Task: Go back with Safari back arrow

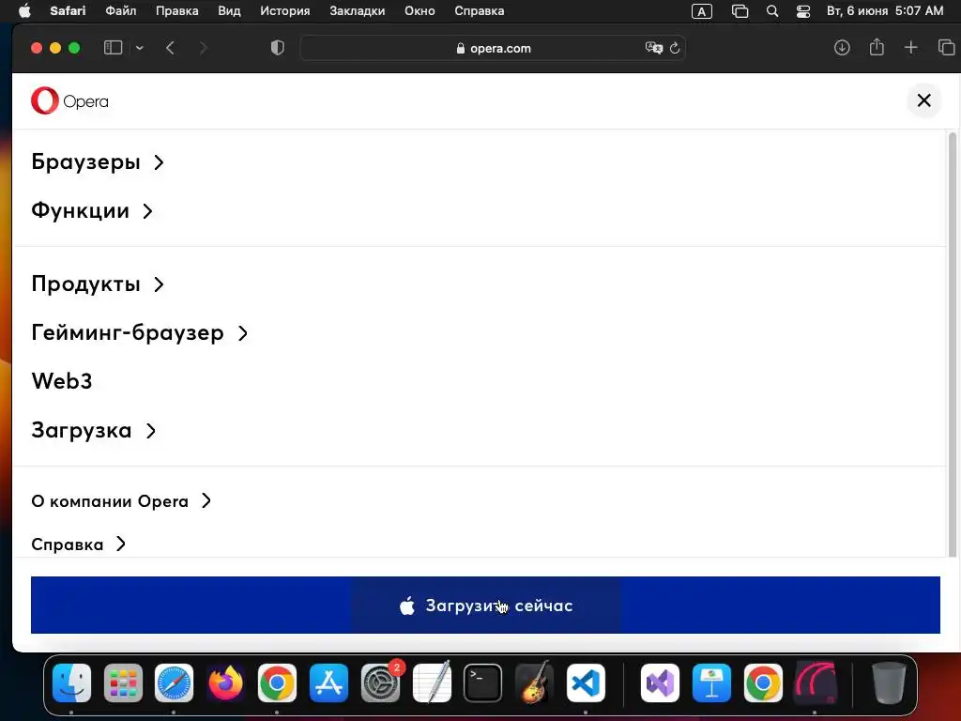Action: [171, 48]
